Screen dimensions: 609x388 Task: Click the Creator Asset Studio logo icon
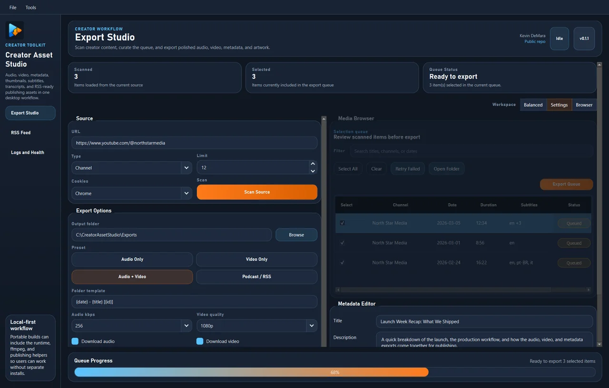pyautogui.click(x=14, y=30)
